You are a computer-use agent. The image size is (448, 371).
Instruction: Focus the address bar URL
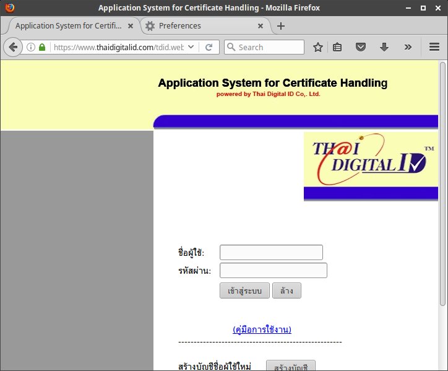[119, 47]
